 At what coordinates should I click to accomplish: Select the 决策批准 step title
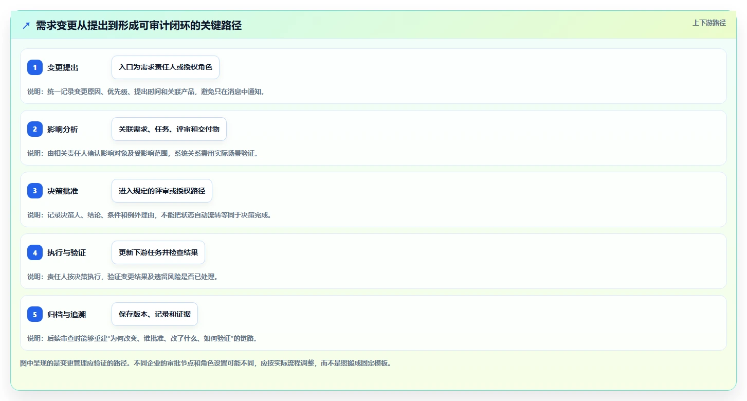pos(63,191)
